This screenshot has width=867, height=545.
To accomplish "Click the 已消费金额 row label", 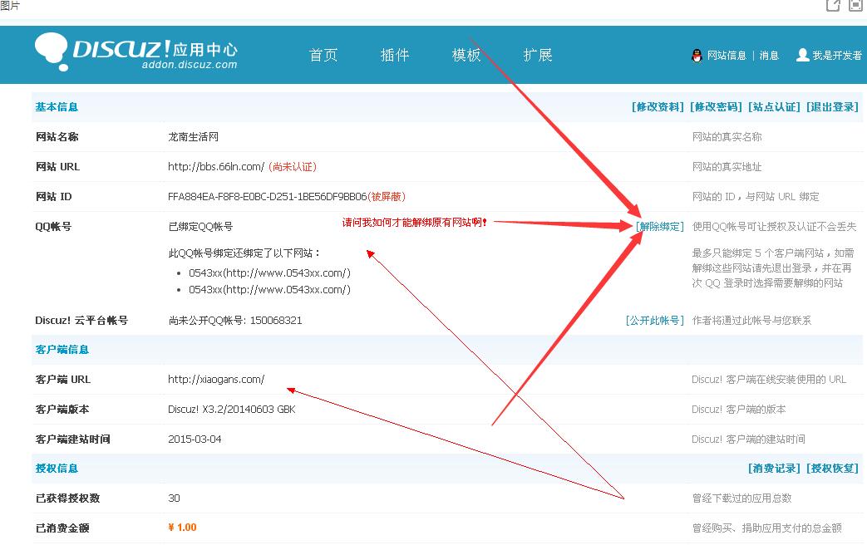I will pyautogui.click(x=62, y=528).
